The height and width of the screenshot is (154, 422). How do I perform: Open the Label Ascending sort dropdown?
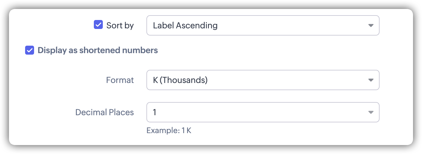[x=262, y=25]
